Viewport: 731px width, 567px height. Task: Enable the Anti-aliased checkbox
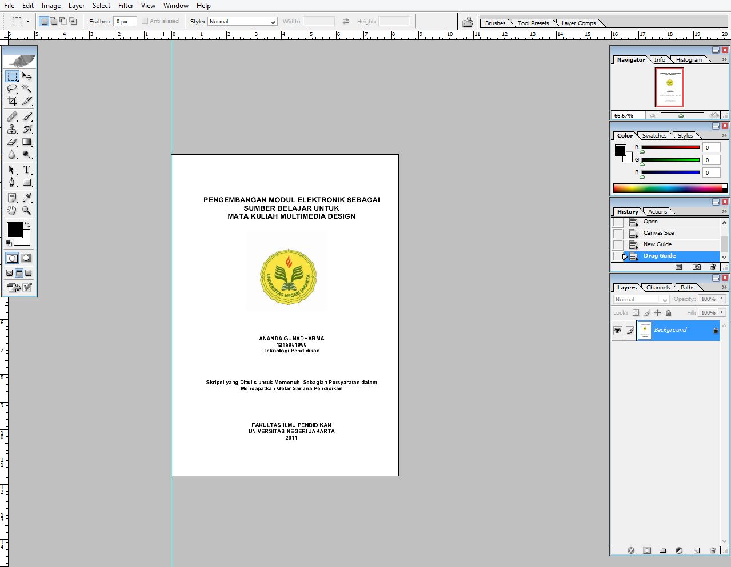[x=145, y=21]
